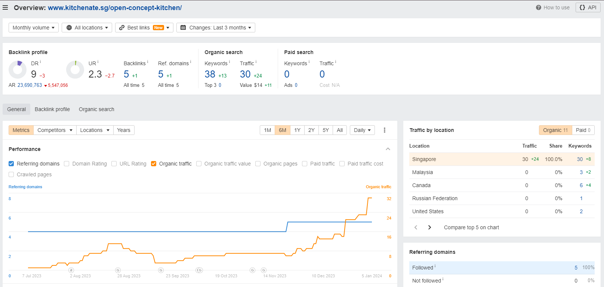Viewport: 604px width, 287px height.
Task: Click the DR info icon
Action: 40,62
